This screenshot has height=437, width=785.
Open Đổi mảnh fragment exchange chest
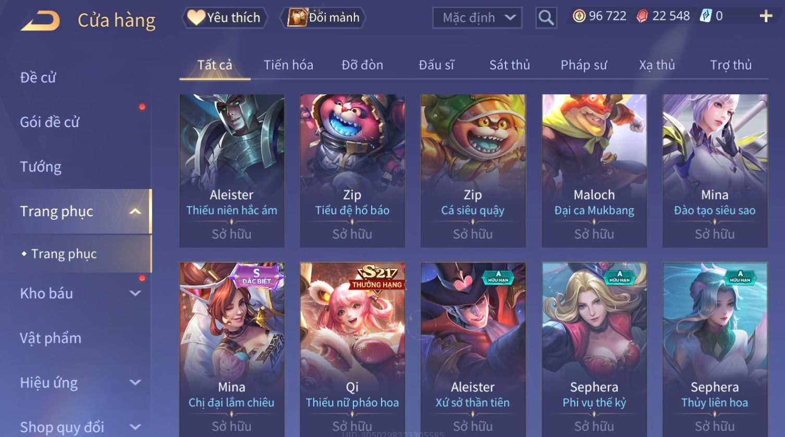pos(323,18)
